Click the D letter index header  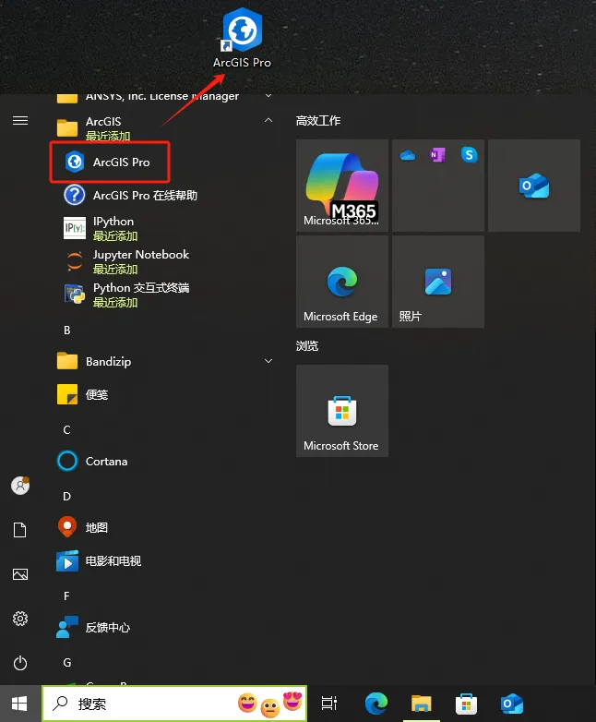tap(67, 497)
